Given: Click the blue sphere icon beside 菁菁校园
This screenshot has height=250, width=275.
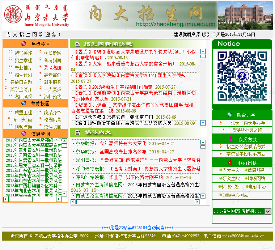Looking at the screenshot, I should pyautogui.click(x=24, y=103).
